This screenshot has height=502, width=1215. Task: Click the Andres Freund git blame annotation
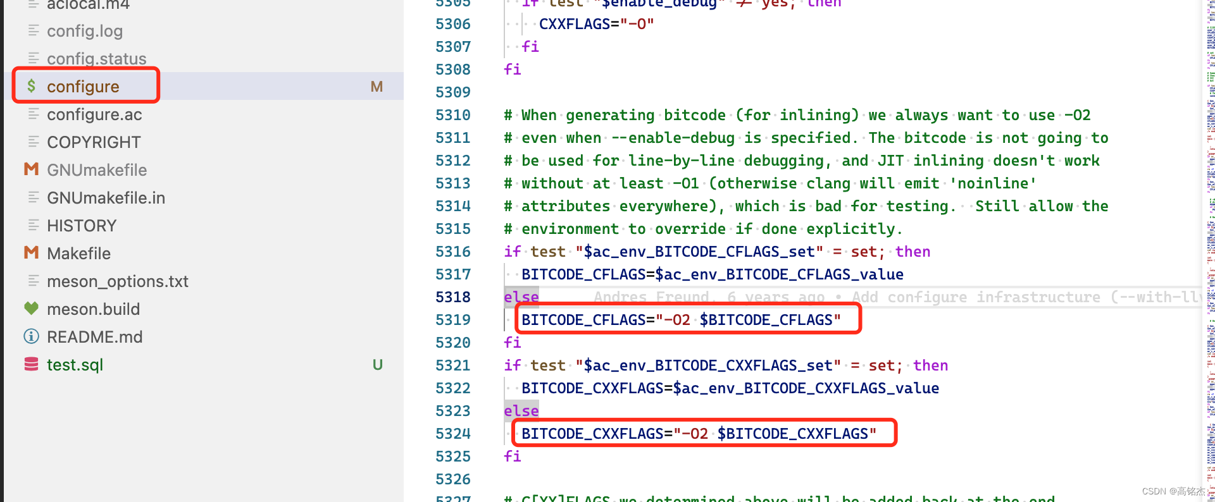[897, 297]
